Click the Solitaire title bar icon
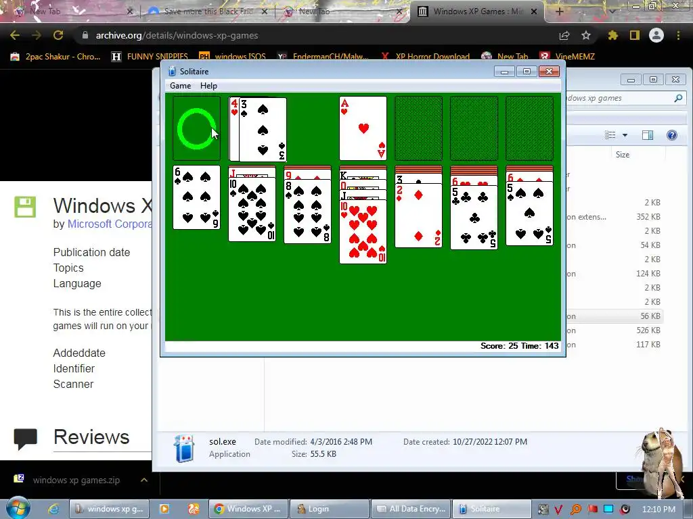 (x=172, y=71)
